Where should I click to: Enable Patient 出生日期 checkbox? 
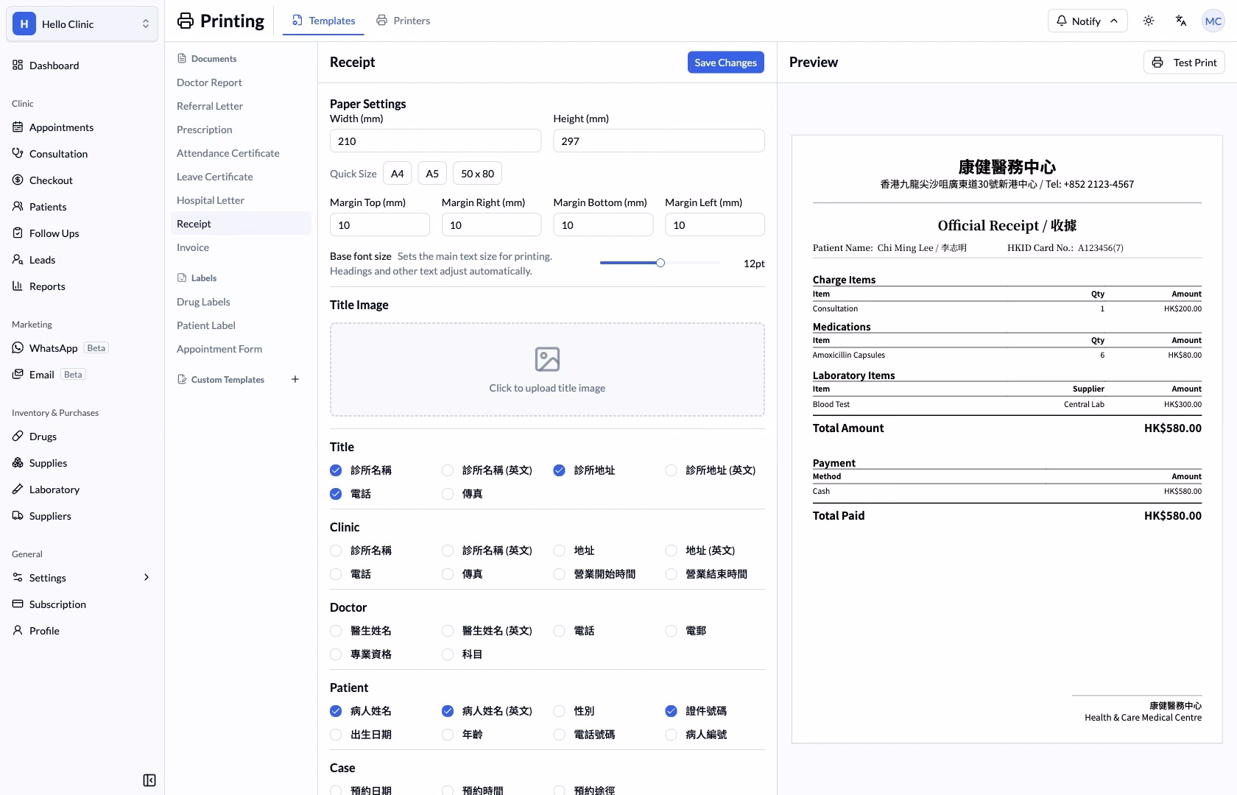(x=336, y=735)
